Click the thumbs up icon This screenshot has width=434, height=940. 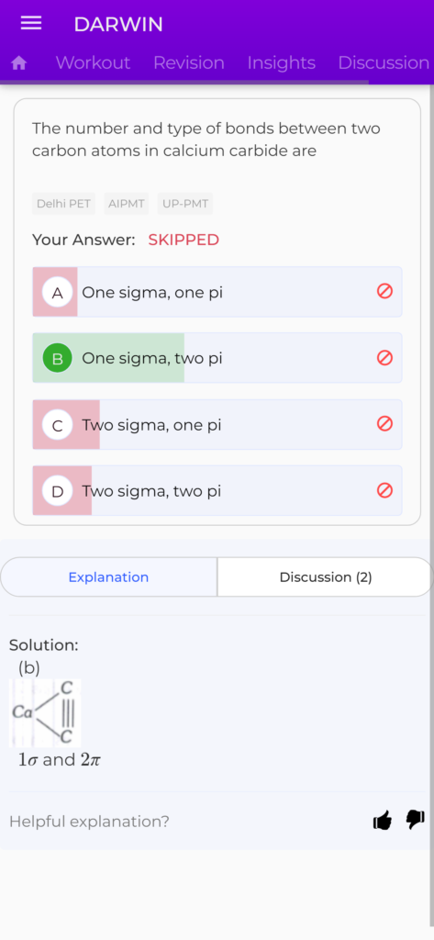(383, 820)
